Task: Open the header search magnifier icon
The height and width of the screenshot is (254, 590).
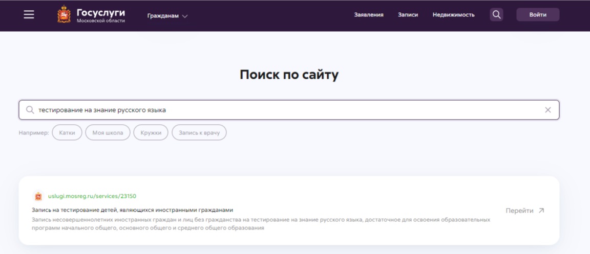Action: click(496, 15)
